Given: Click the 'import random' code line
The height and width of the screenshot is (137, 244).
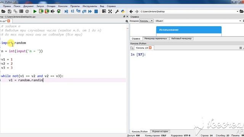Looking at the screenshot, I should click(14, 43).
